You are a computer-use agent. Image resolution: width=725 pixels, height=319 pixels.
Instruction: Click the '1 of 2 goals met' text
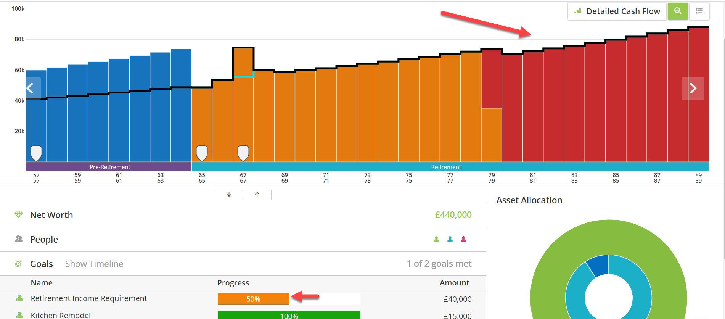point(439,264)
